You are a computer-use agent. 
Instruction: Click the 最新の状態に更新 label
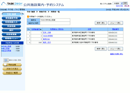coord(15,60)
